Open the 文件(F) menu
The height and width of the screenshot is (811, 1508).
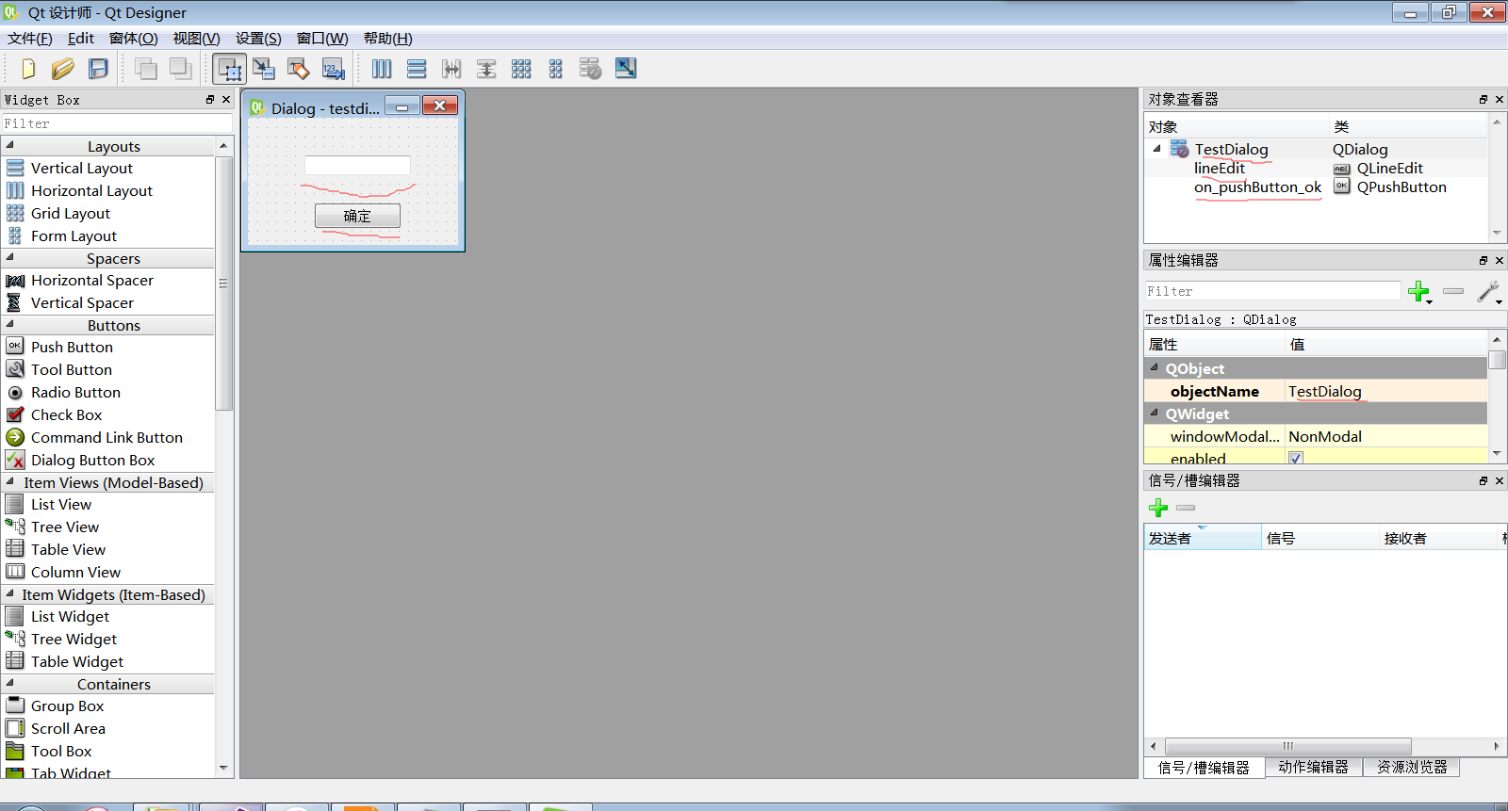(x=30, y=39)
